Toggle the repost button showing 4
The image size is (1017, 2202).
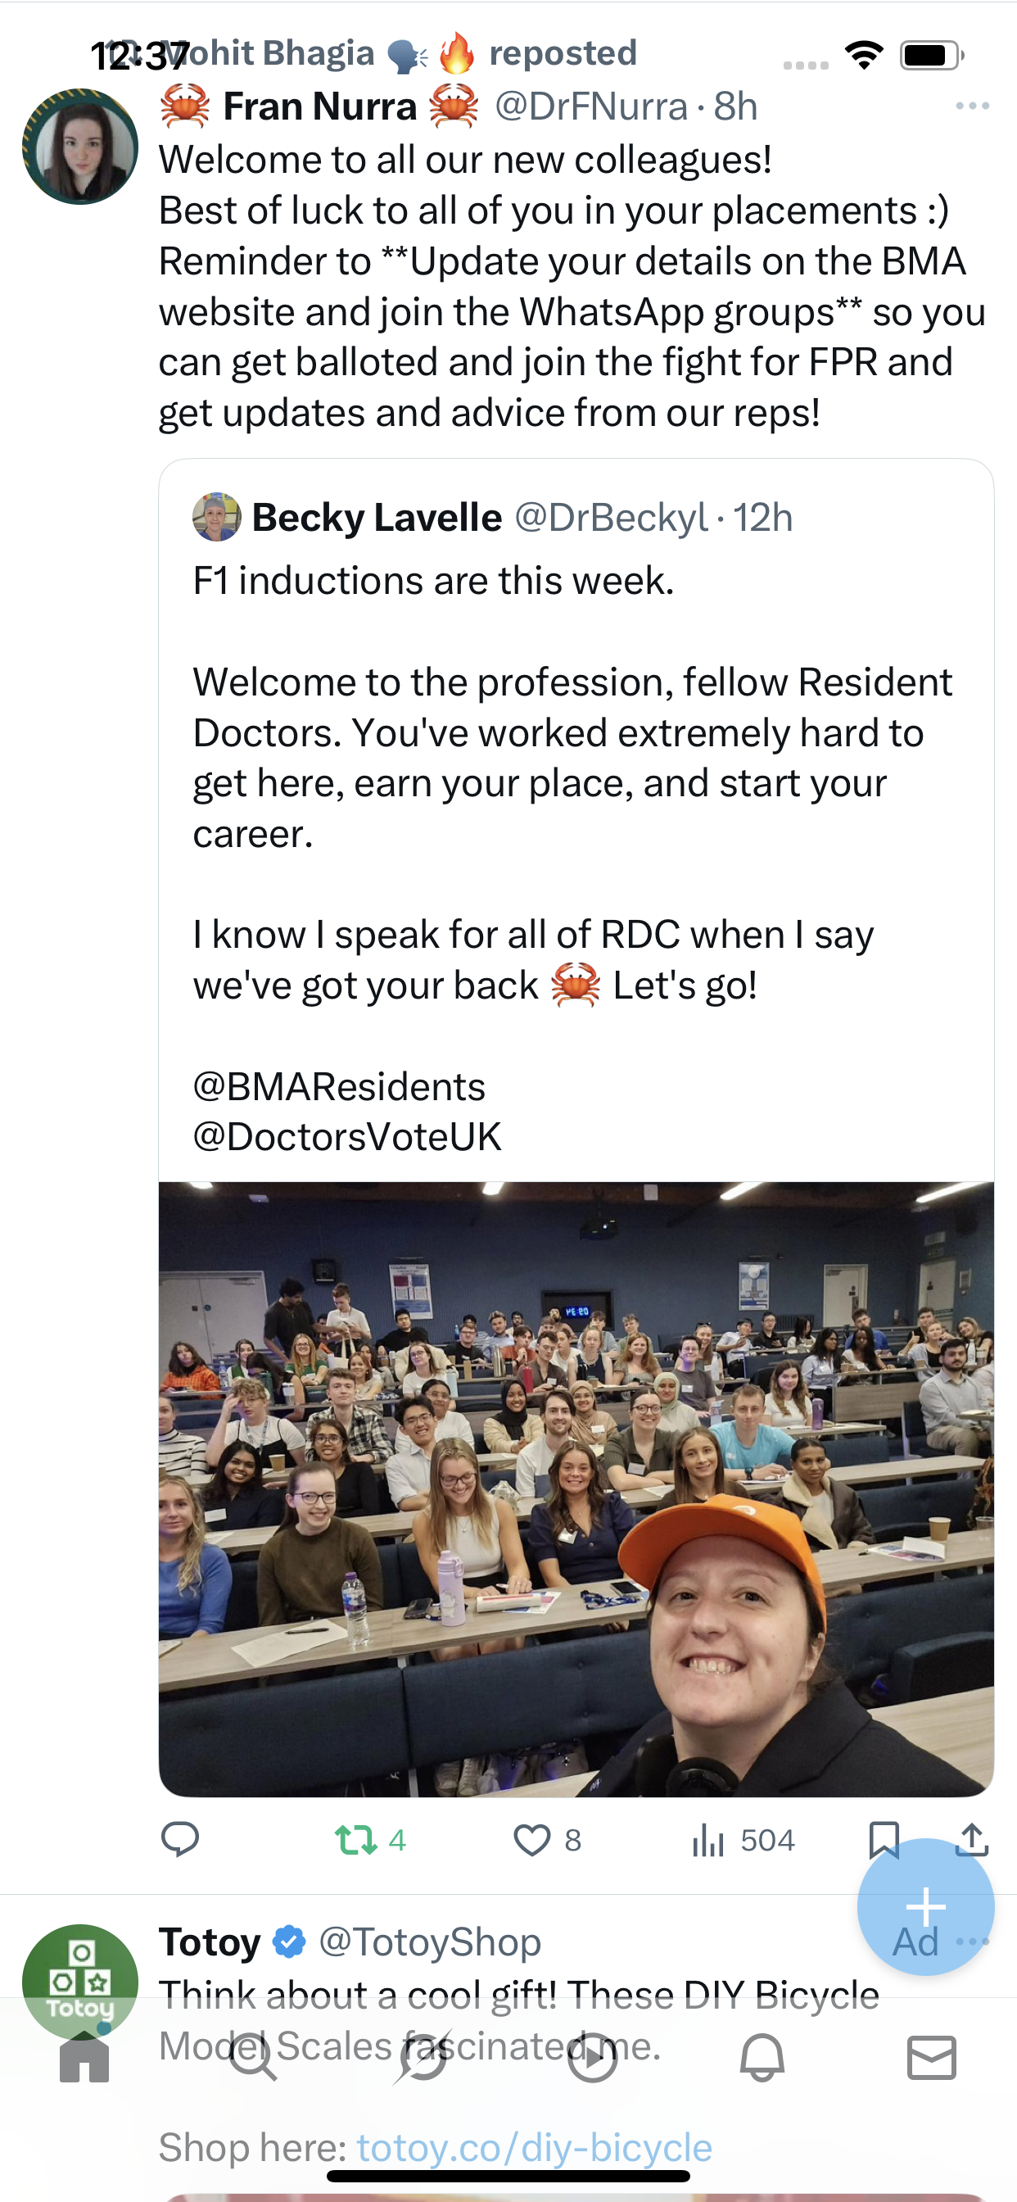pyautogui.click(x=370, y=1840)
